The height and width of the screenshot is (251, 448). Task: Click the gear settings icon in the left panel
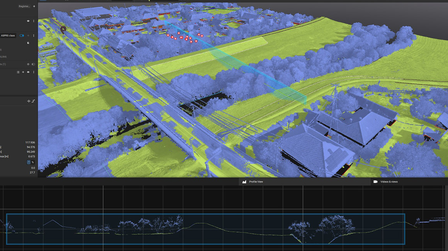(x=28, y=64)
